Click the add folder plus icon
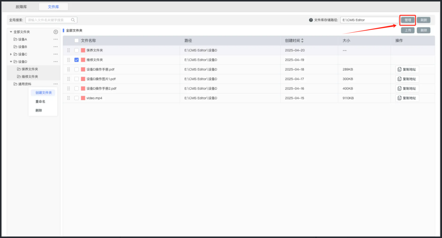Image resolution: width=442 pixels, height=238 pixels. (x=56, y=32)
